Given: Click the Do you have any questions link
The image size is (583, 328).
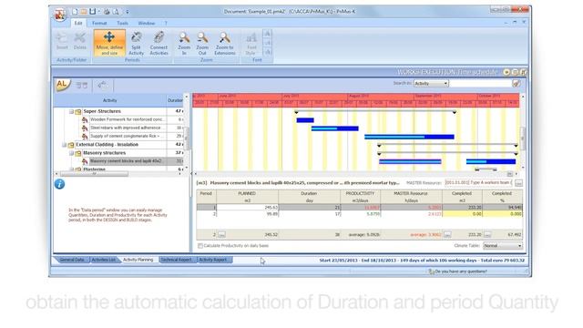Looking at the screenshot, I should pos(457,272).
